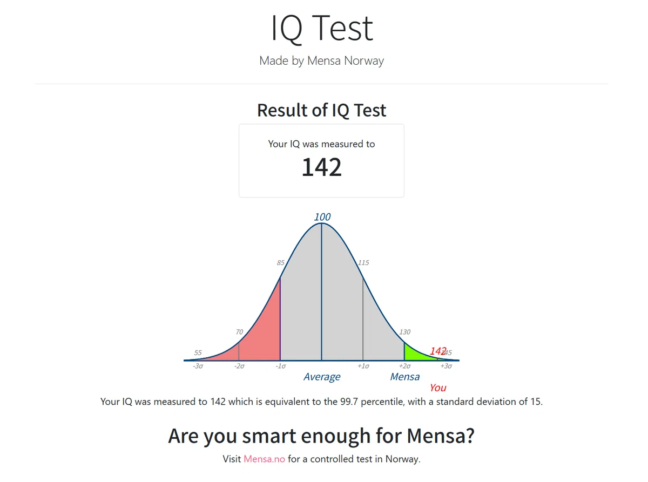Screen dimensions: 648x482
Task: Click the 130 marker on the curve
Action: (x=405, y=332)
